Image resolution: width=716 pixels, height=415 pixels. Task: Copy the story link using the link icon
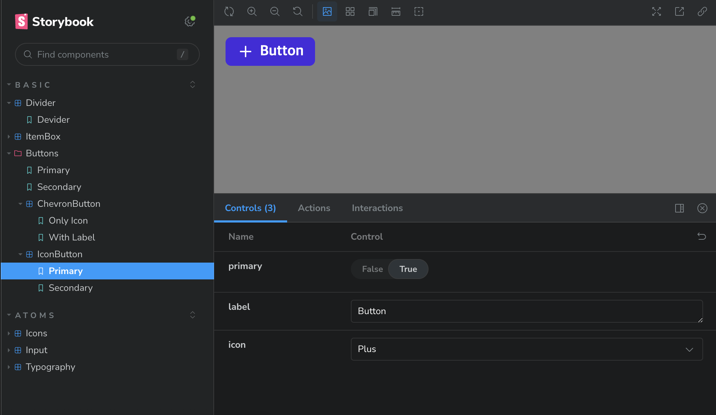pyautogui.click(x=702, y=11)
